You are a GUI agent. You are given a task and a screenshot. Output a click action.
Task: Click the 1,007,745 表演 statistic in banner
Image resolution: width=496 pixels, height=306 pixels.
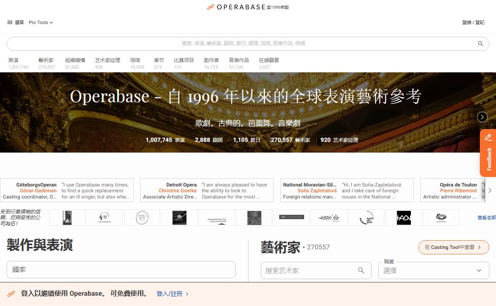pos(165,140)
